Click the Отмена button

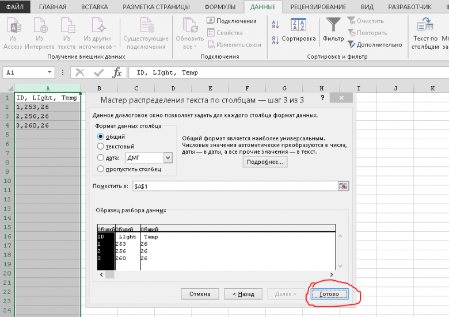pos(200,294)
